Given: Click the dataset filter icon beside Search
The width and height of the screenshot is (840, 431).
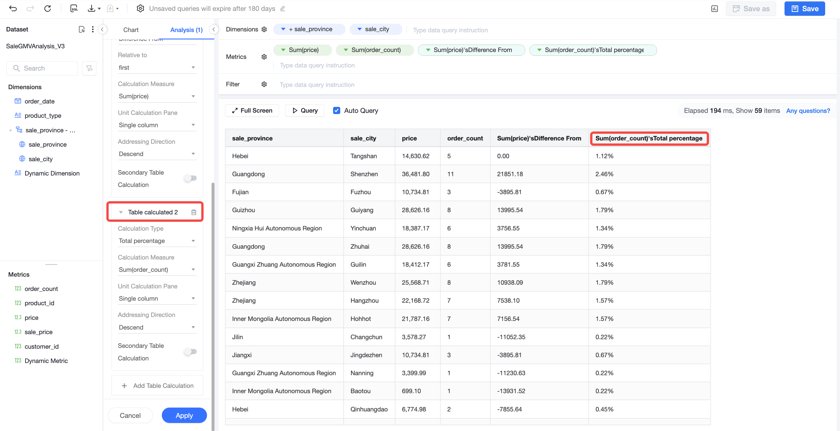Looking at the screenshot, I should 89,69.
